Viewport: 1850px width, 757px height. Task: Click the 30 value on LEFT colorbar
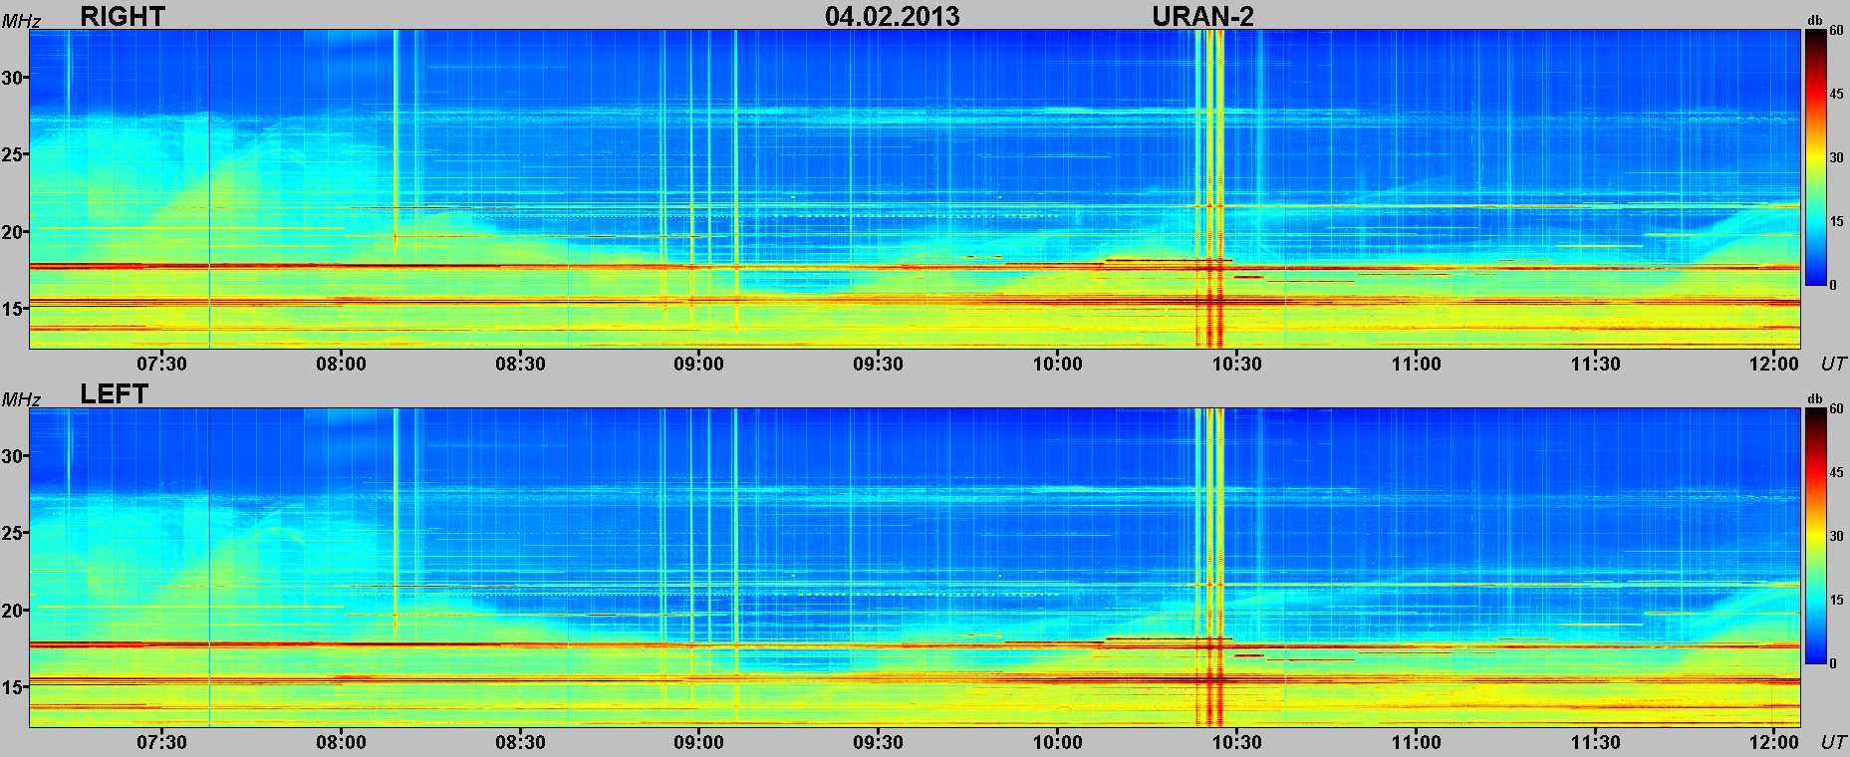[1836, 536]
